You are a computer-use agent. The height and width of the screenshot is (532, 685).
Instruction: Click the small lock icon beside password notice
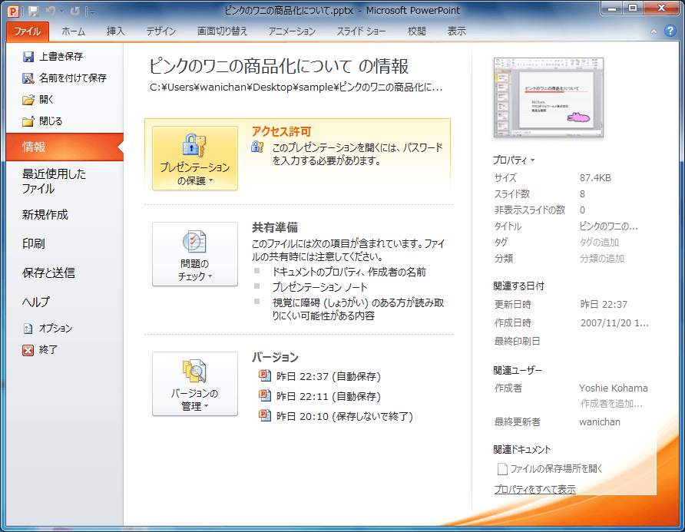tap(257, 147)
